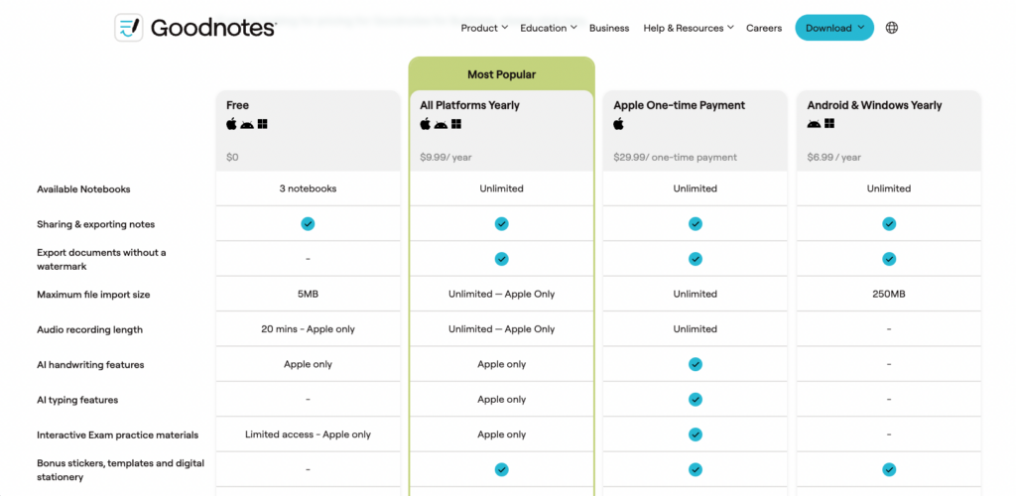Click the 250MB cell

pyautogui.click(x=889, y=294)
